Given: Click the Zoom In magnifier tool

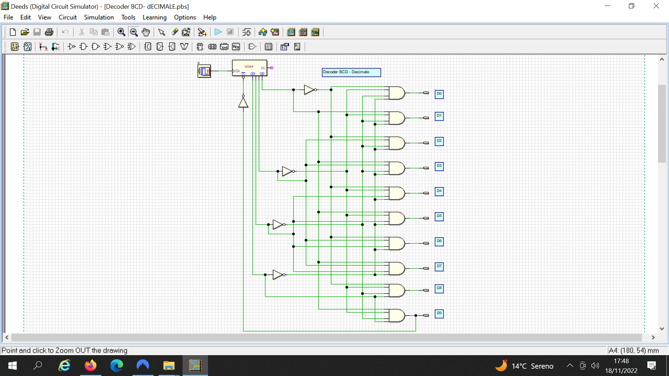Looking at the screenshot, I should pyautogui.click(x=121, y=32).
